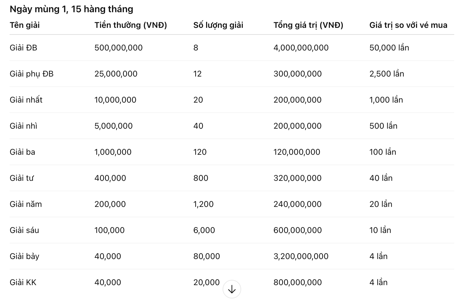Click the '50,000 lần' value cell
Image resolution: width=460 pixels, height=301 pixels.
[x=389, y=48]
